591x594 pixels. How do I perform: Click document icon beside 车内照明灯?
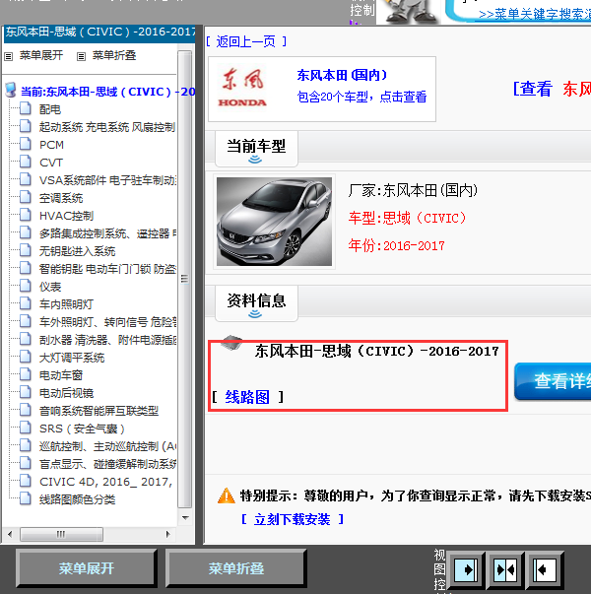click(26, 303)
